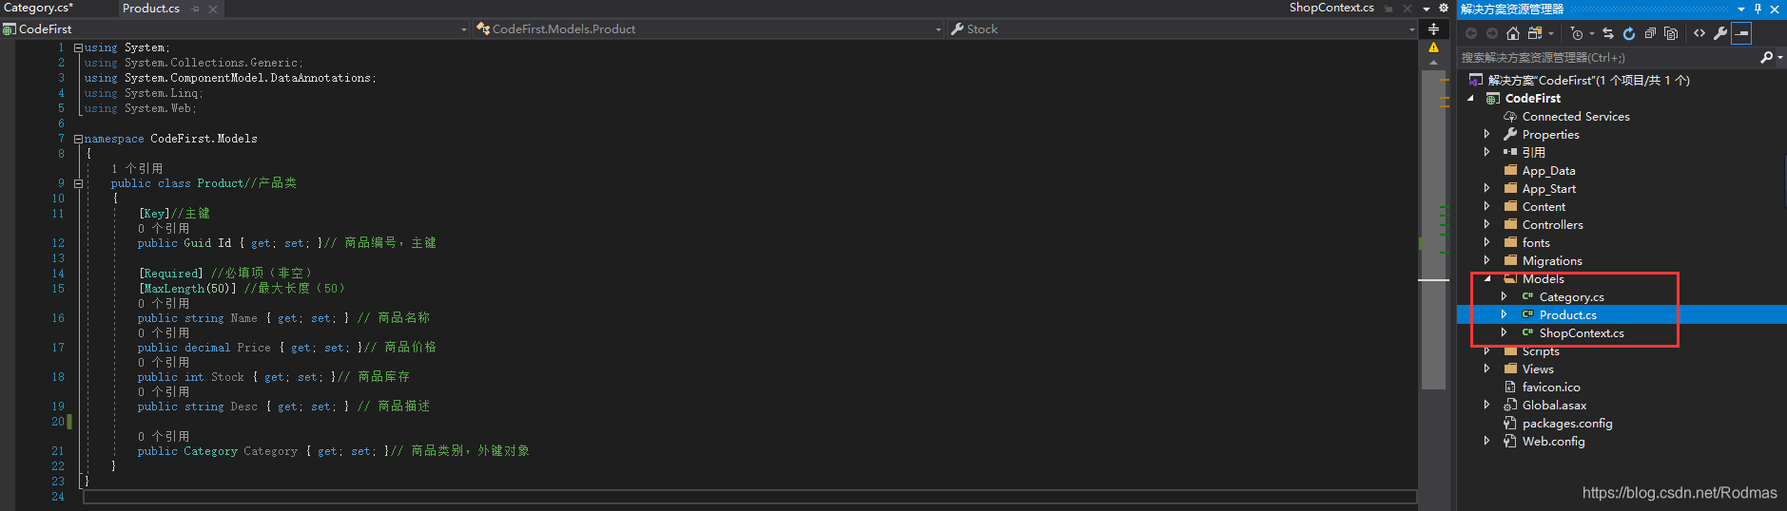Click Sync with Active Document icon
The height and width of the screenshot is (511, 1787).
coord(1608,33)
